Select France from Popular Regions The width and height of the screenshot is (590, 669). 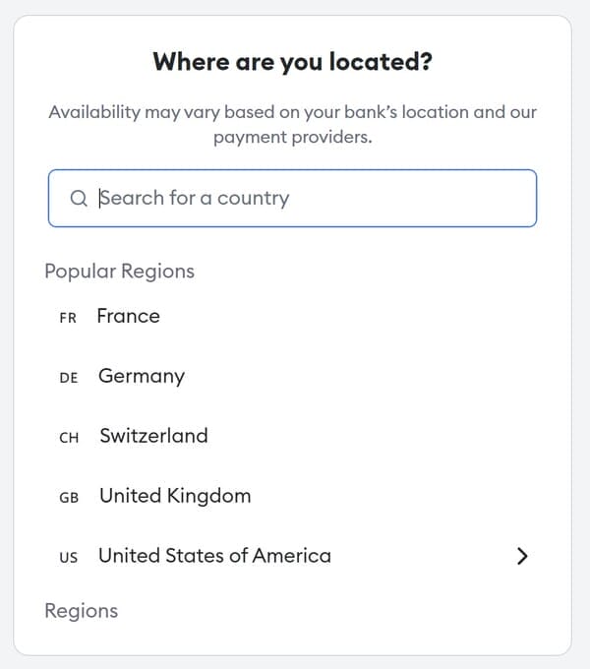(128, 317)
